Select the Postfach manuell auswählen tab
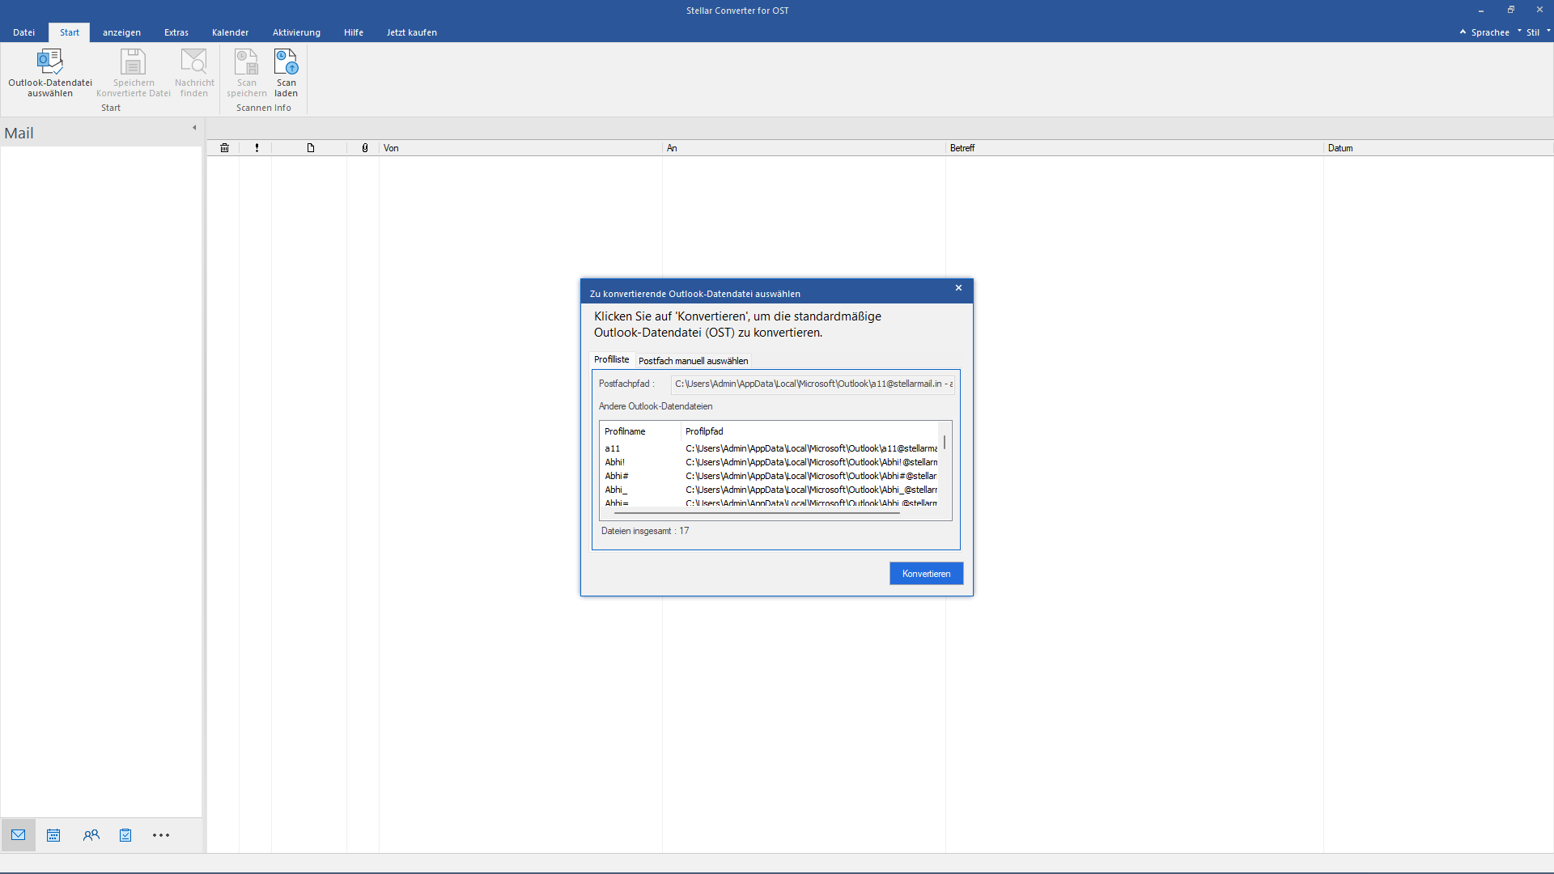The height and width of the screenshot is (874, 1554). [x=693, y=359]
